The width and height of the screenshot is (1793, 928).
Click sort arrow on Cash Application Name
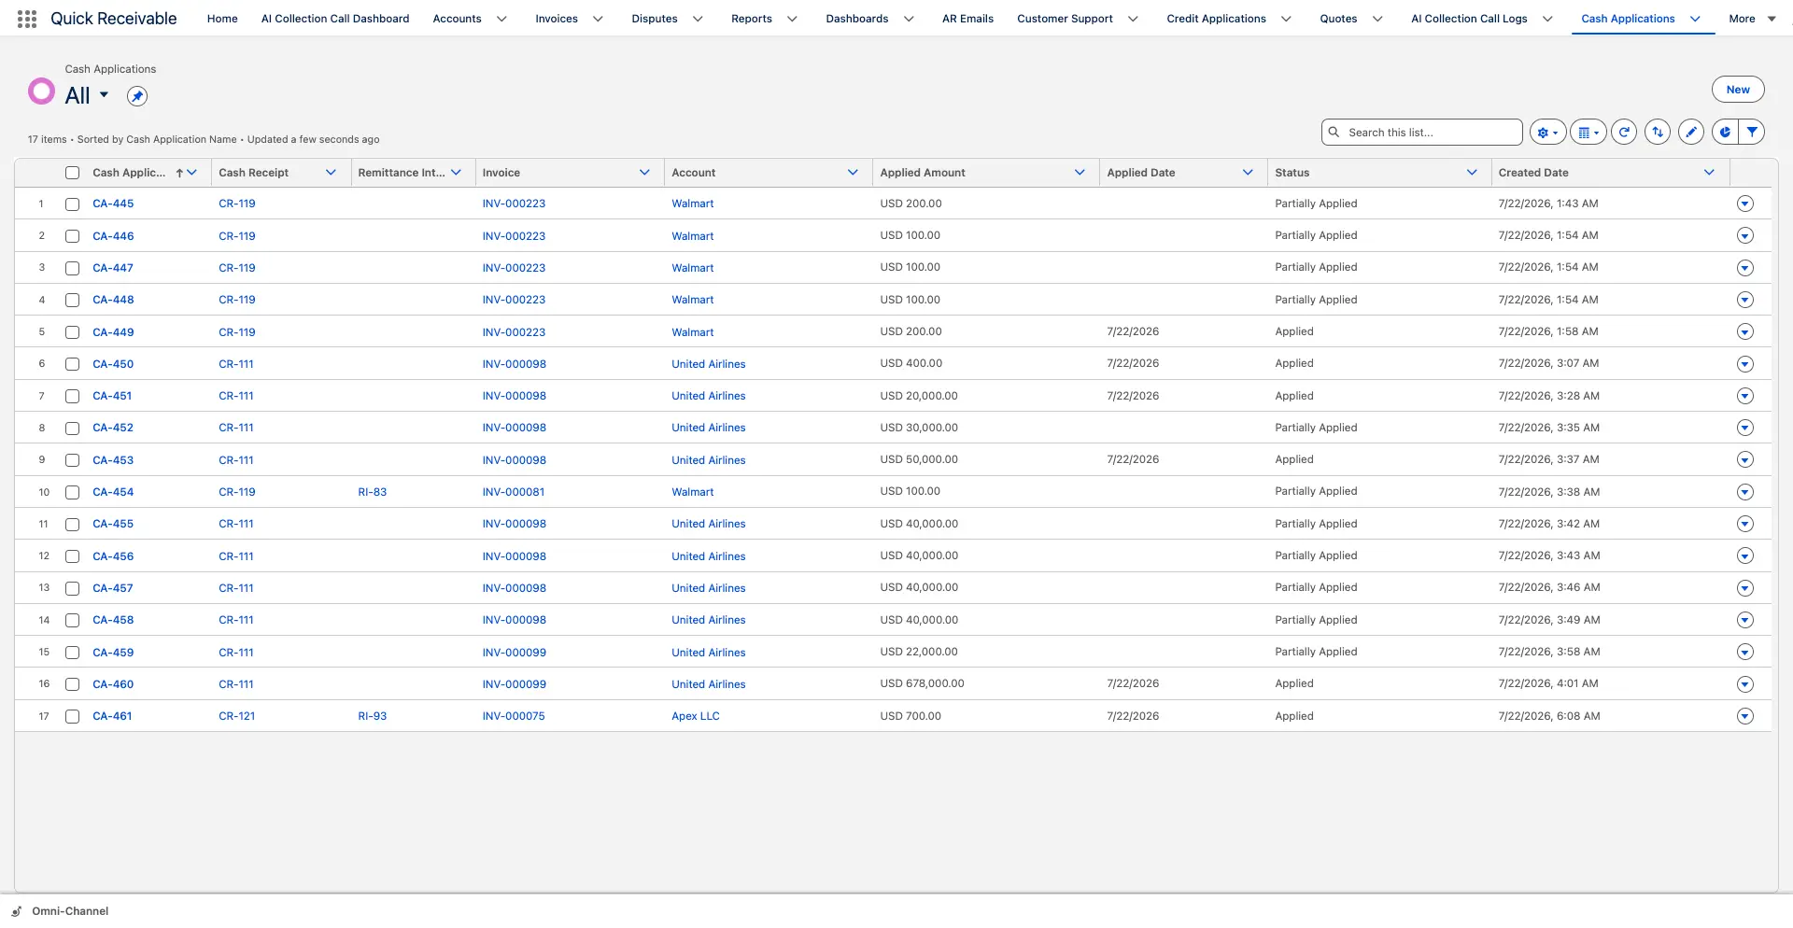pyautogui.click(x=179, y=173)
